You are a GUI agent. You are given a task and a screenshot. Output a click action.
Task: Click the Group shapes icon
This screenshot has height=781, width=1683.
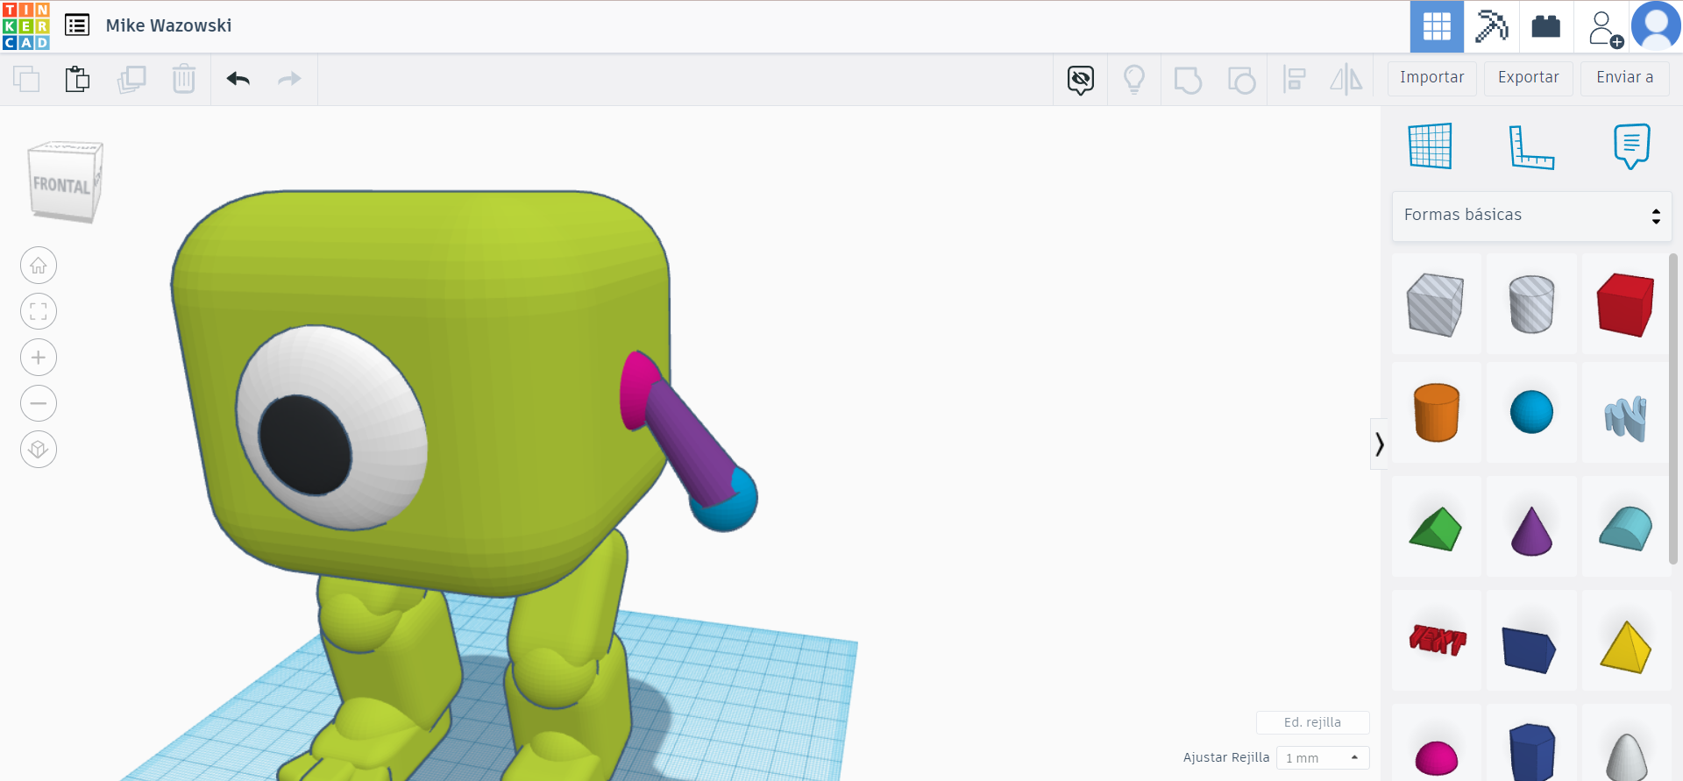pos(1188,80)
